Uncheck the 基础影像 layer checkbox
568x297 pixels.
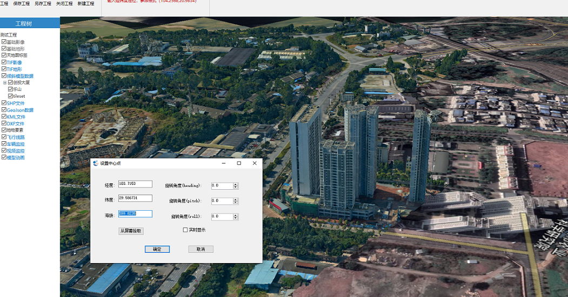coord(4,42)
